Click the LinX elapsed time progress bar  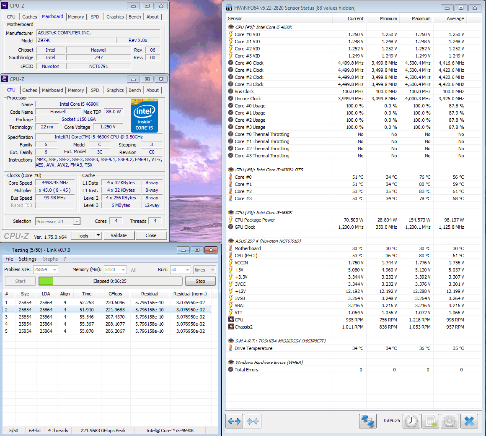click(110, 281)
